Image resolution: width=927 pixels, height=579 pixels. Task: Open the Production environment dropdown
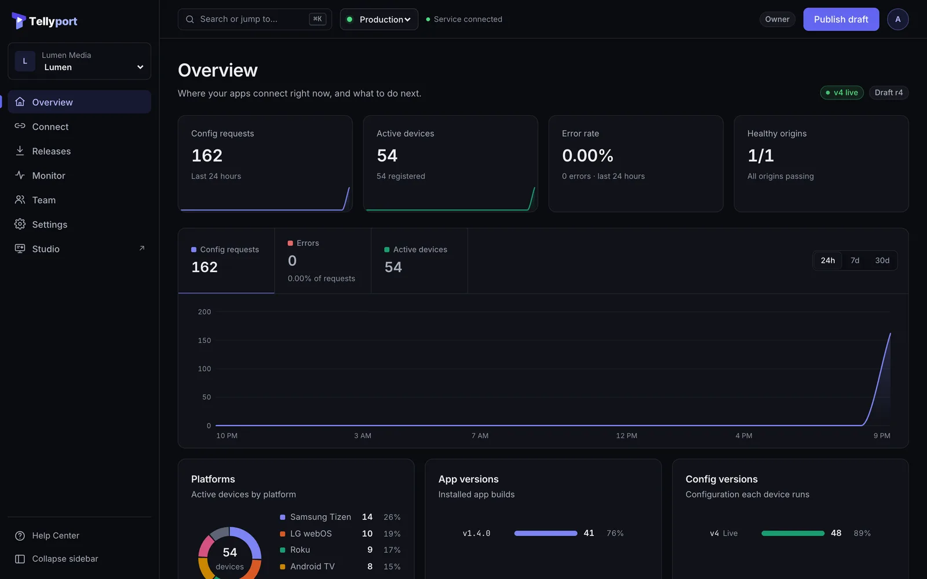coord(379,19)
